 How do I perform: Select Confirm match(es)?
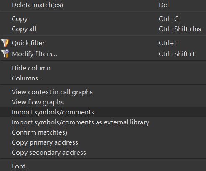[103, 132]
